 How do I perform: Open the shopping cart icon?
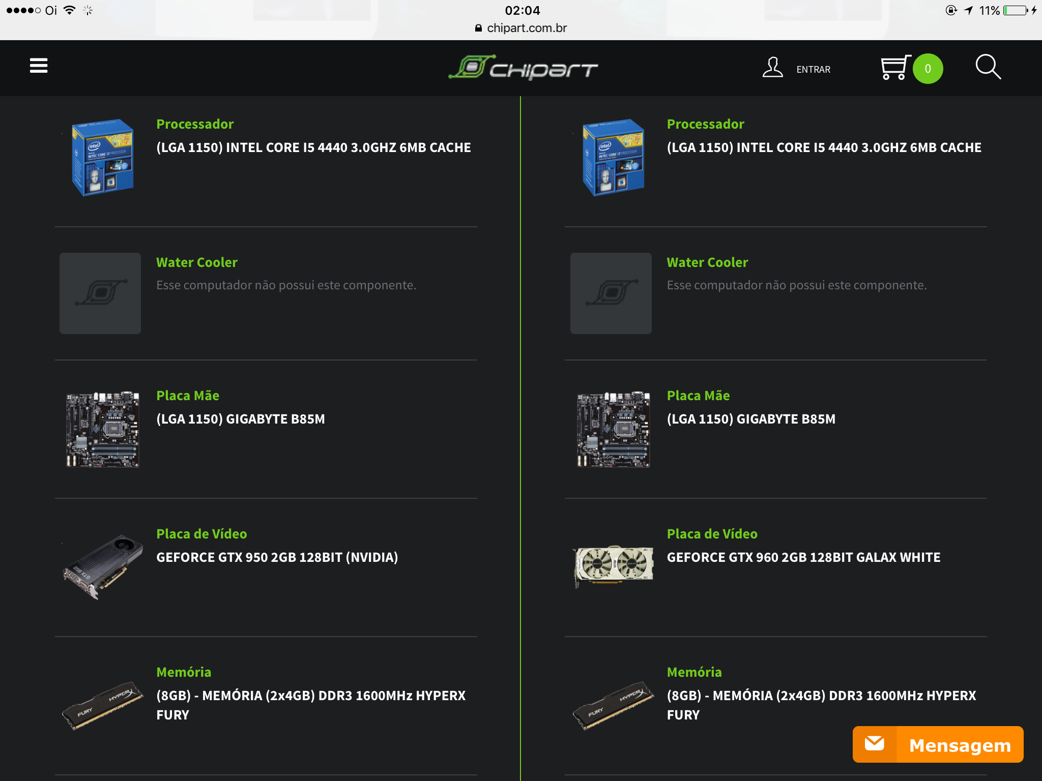coord(895,68)
